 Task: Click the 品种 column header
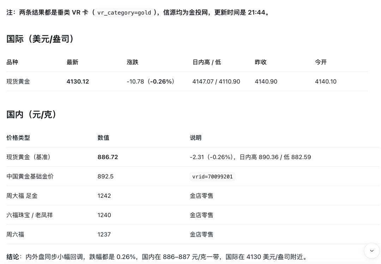pos(12,62)
